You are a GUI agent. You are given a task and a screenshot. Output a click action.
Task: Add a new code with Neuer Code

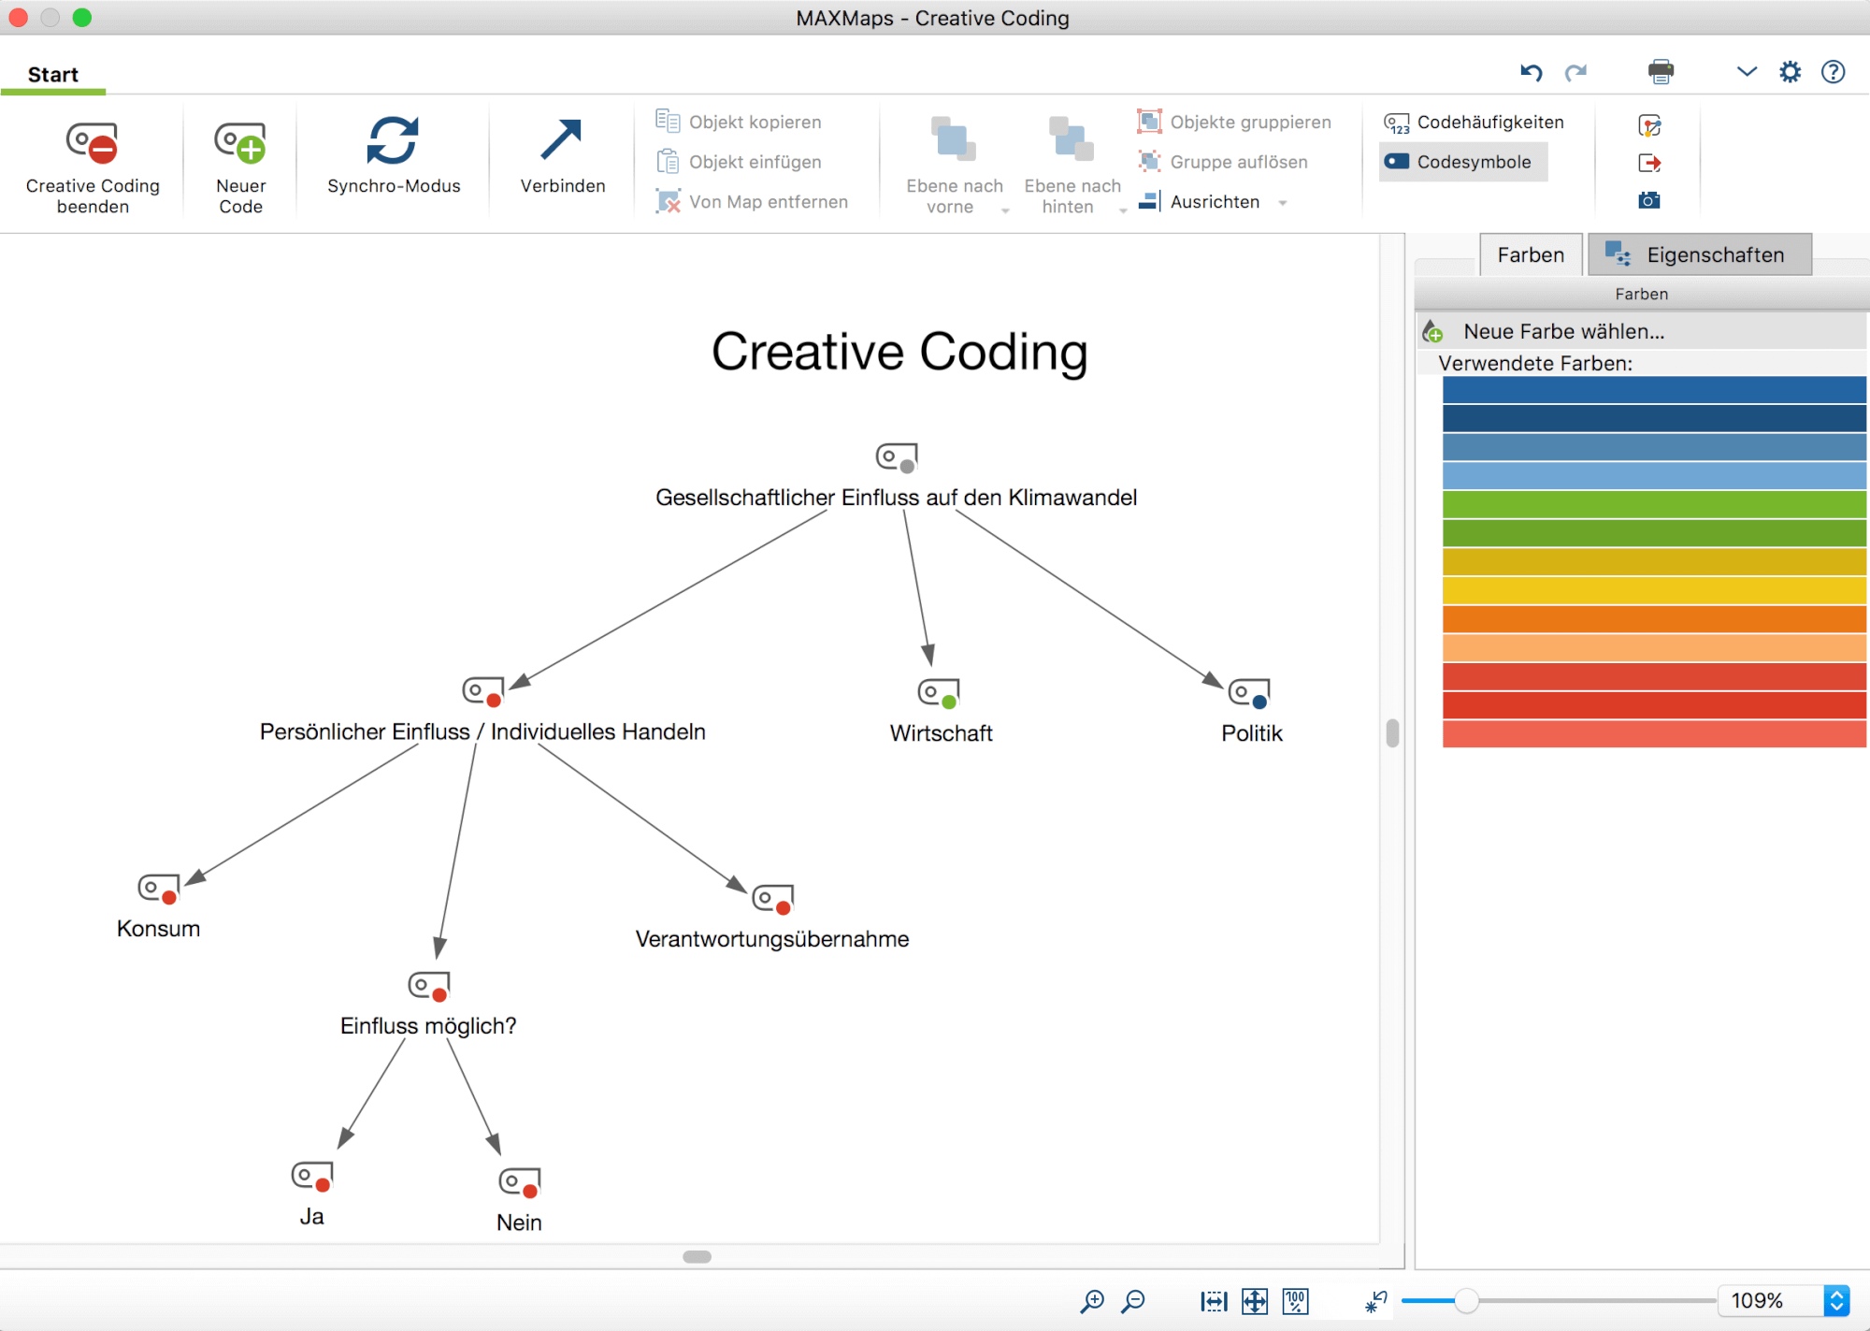(240, 166)
